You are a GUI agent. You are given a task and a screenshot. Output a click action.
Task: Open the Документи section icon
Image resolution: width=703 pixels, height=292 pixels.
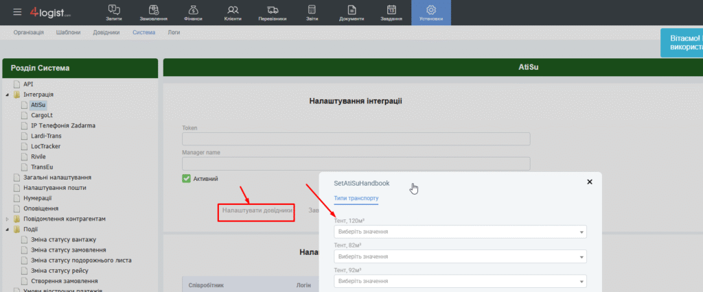[x=351, y=12]
